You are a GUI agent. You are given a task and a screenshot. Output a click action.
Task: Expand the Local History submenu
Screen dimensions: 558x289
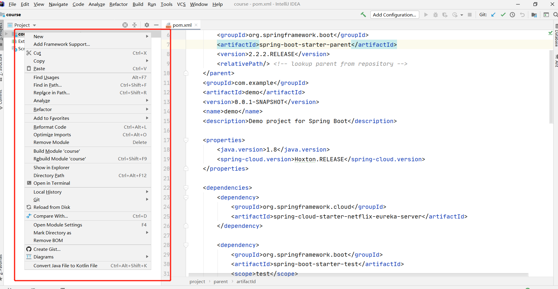[x=88, y=192]
